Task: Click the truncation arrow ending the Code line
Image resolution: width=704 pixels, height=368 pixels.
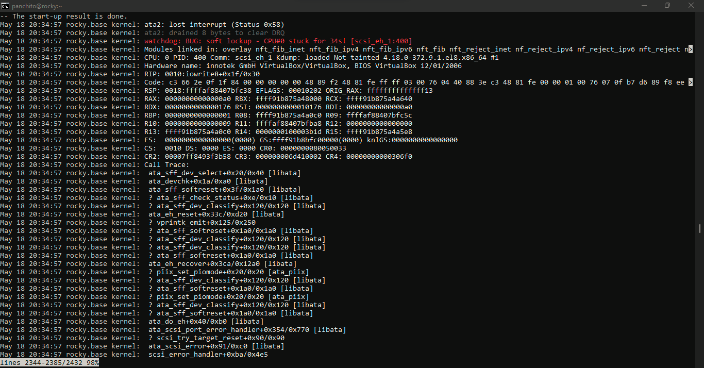Action: pos(690,82)
